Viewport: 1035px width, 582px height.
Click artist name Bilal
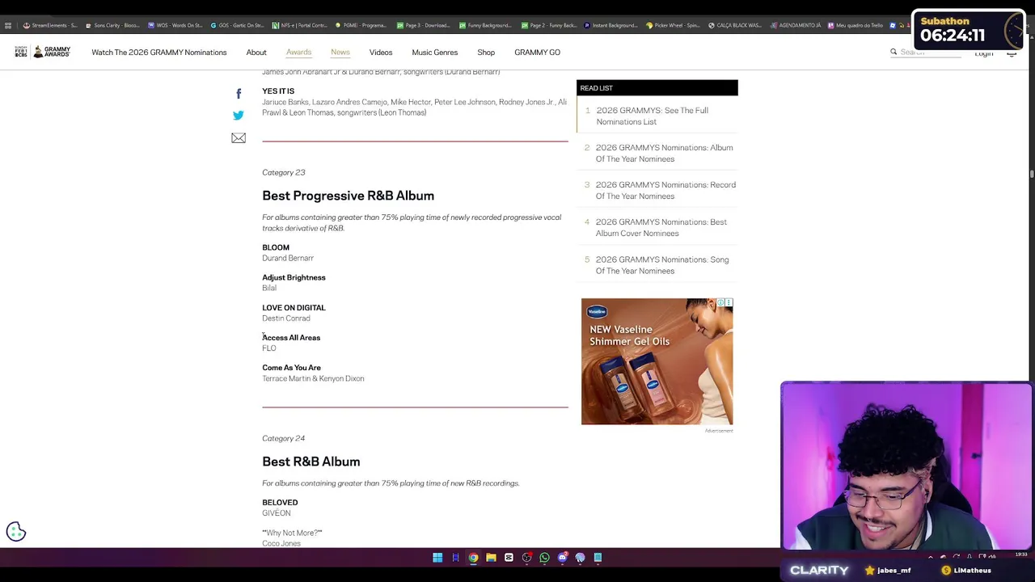269,288
